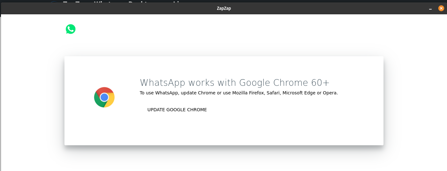
Task: Click the word 'Safari' in the sentence
Action: click(x=274, y=93)
